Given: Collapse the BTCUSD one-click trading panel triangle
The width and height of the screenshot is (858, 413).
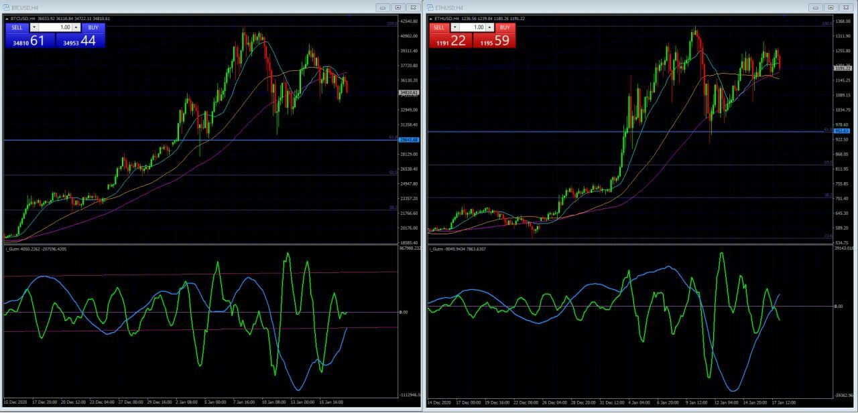Looking at the screenshot, I should pyautogui.click(x=7, y=19).
